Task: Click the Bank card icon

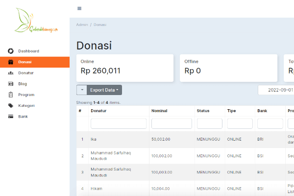Action: coord(11,117)
